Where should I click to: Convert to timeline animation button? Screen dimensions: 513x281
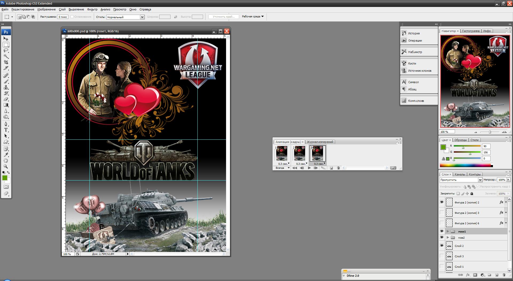click(x=393, y=168)
